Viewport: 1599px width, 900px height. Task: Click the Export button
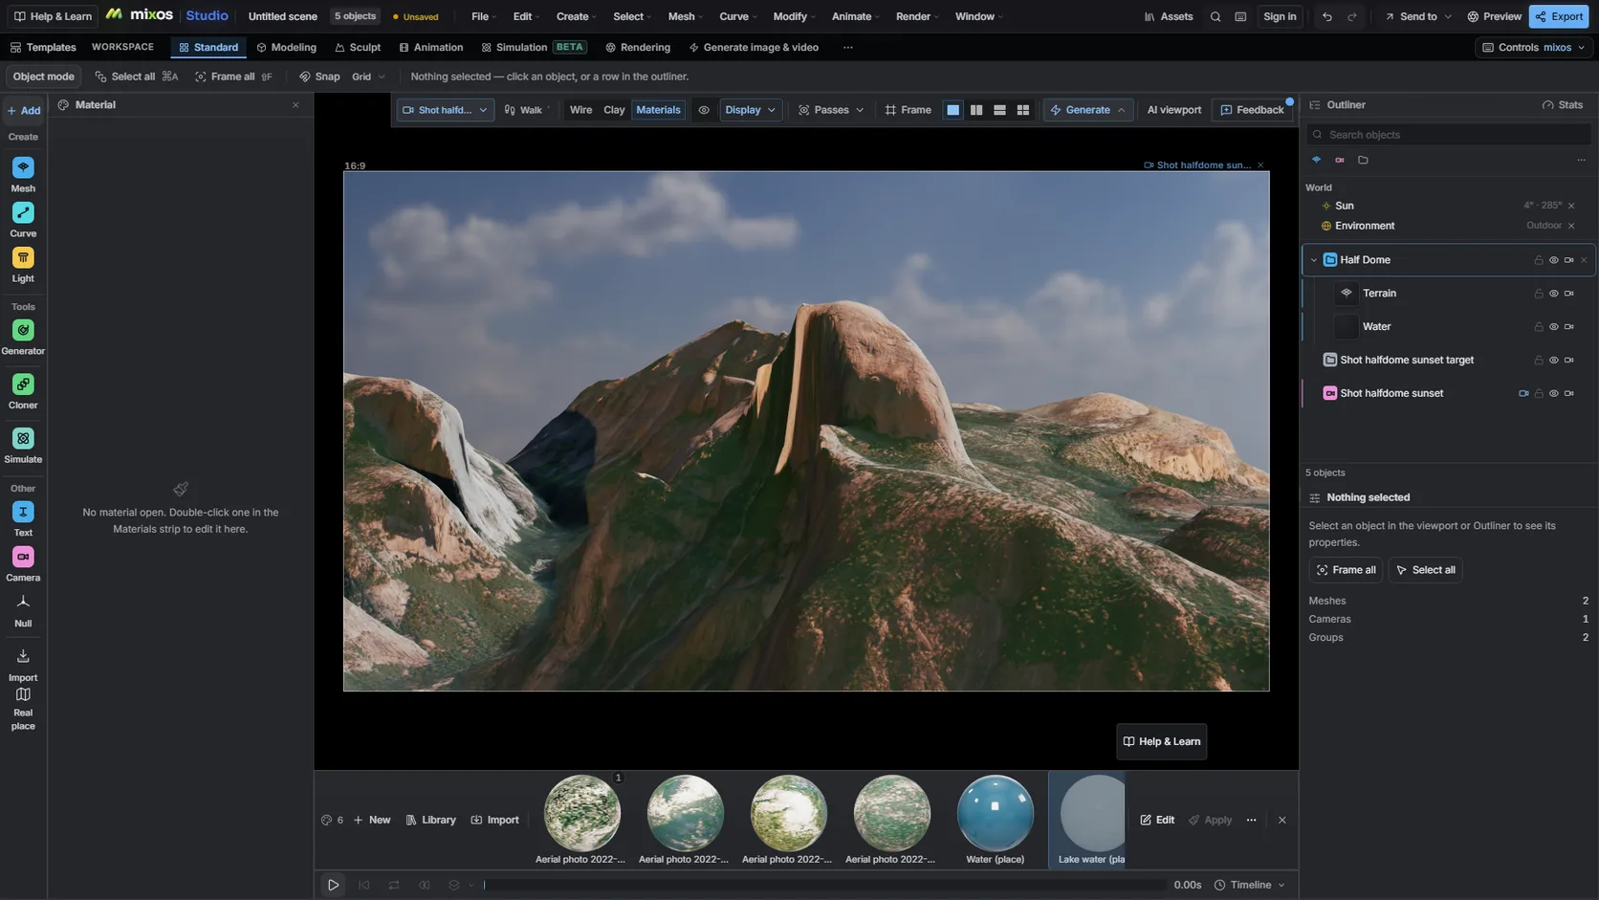click(1559, 16)
